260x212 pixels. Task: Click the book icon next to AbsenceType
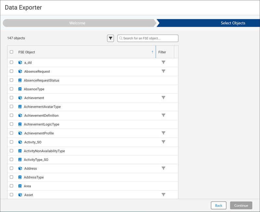[20, 89]
